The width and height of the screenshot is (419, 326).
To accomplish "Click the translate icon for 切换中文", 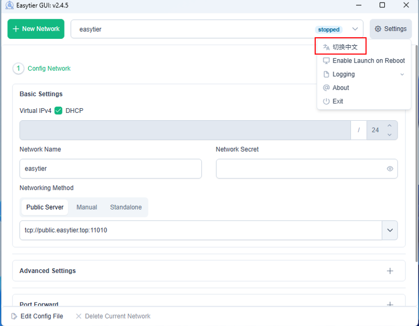I will [x=326, y=47].
